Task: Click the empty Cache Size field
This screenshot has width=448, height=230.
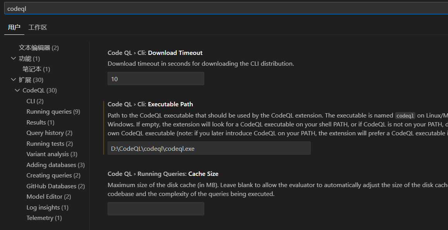Action: click(x=156, y=209)
